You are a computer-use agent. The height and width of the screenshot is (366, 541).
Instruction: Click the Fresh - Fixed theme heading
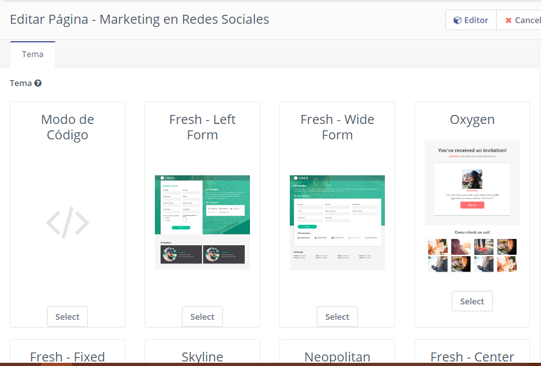coord(67,357)
